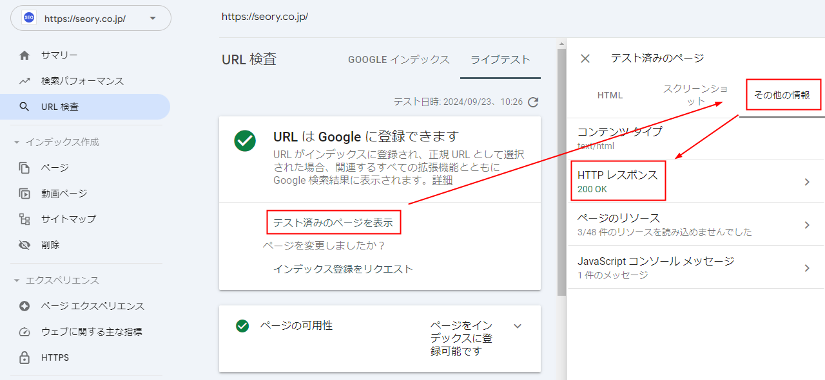Click the green check icon beside ページの可用性
The width and height of the screenshot is (825, 380).
click(242, 326)
